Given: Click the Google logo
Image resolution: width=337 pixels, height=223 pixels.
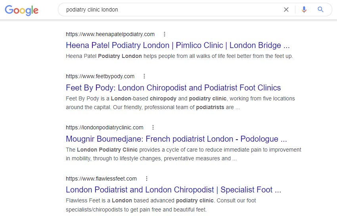Looking at the screenshot, I should [22, 10].
